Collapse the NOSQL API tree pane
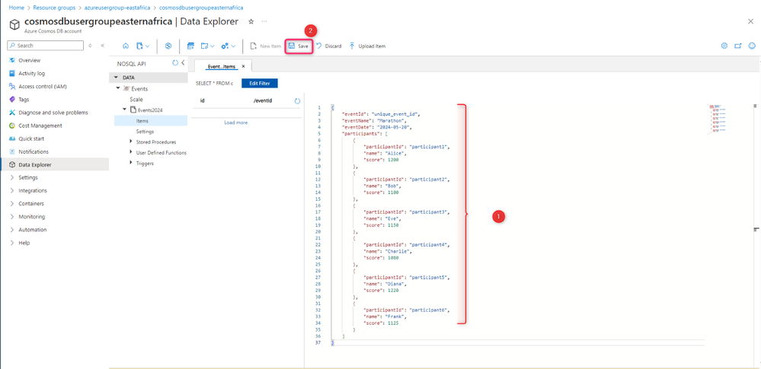Screen dimensions: 761x369 tap(183, 63)
